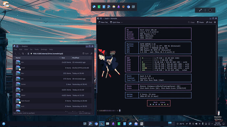Viewport: 227px width, 127px height.
Task: Open Chromium browser from bottom taskbar
Action: [96, 124]
